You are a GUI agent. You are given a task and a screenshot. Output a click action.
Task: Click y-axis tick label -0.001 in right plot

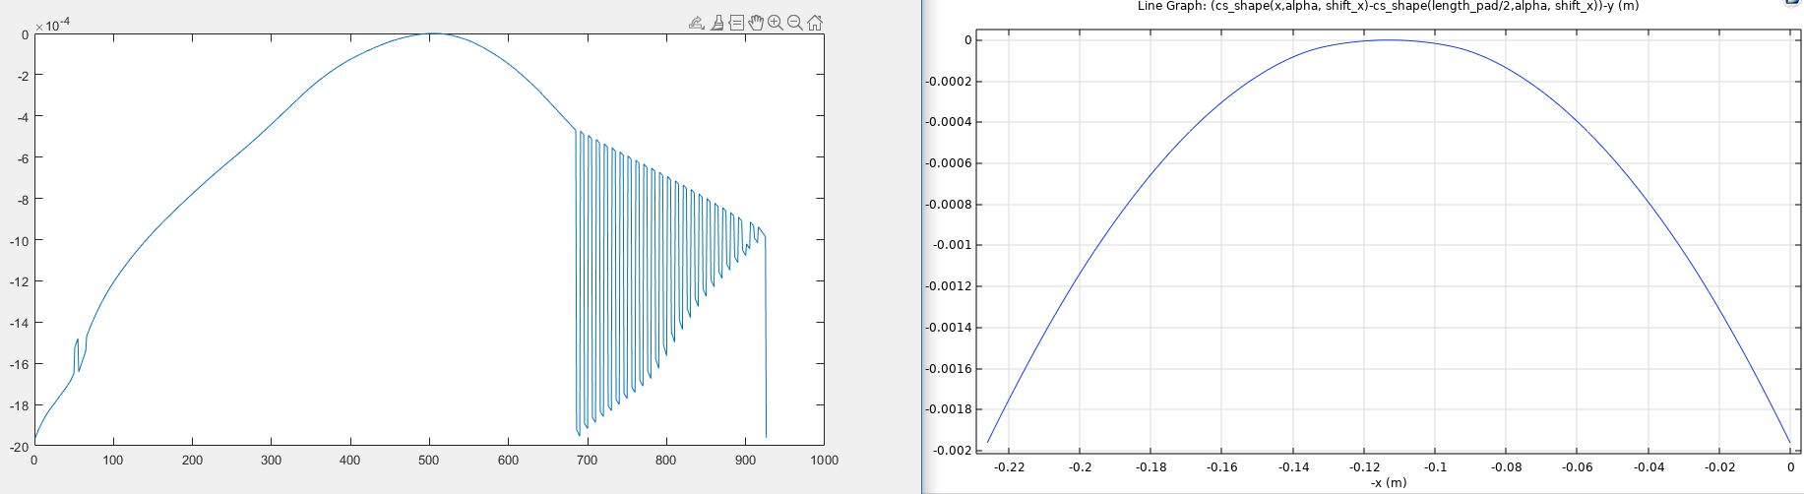tap(949, 245)
